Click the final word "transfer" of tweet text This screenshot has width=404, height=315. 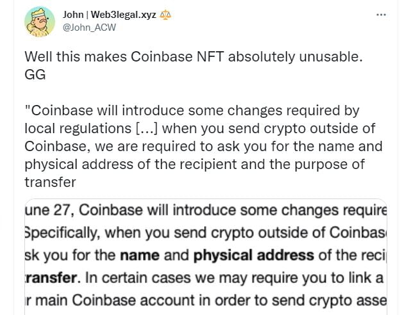pos(51,182)
